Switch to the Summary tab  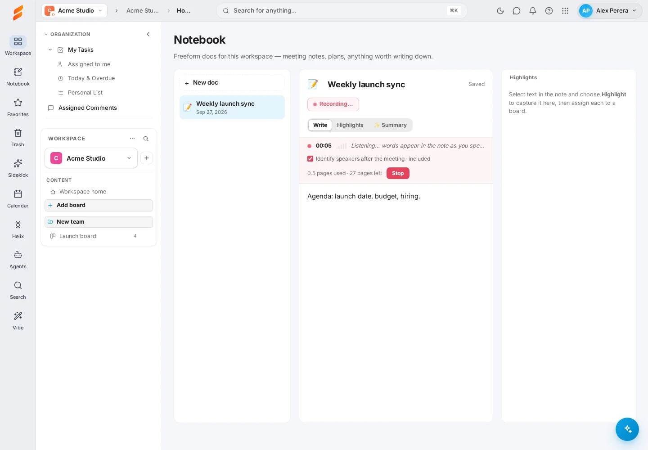tap(390, 125)
